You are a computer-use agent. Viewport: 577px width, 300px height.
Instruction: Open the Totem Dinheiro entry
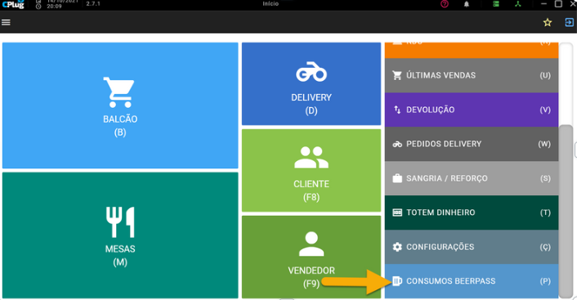pyautogui.click(x=472, y=213)
